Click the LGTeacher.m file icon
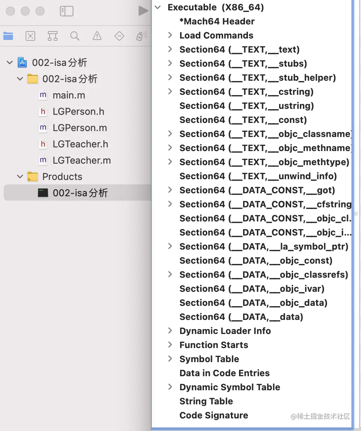The width and height of the screenshot is (361, 431). point(43,160)
